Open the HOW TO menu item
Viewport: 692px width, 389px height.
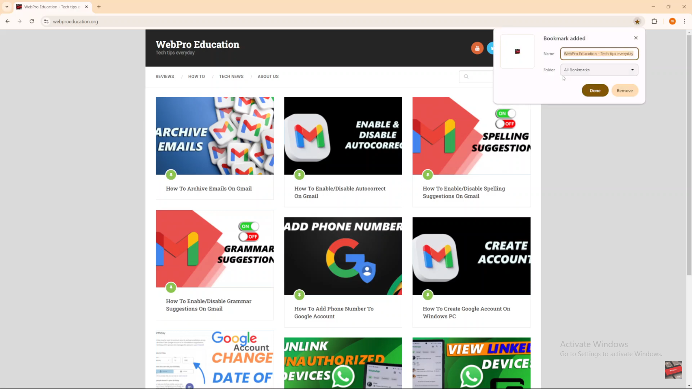tap(196, 77)
